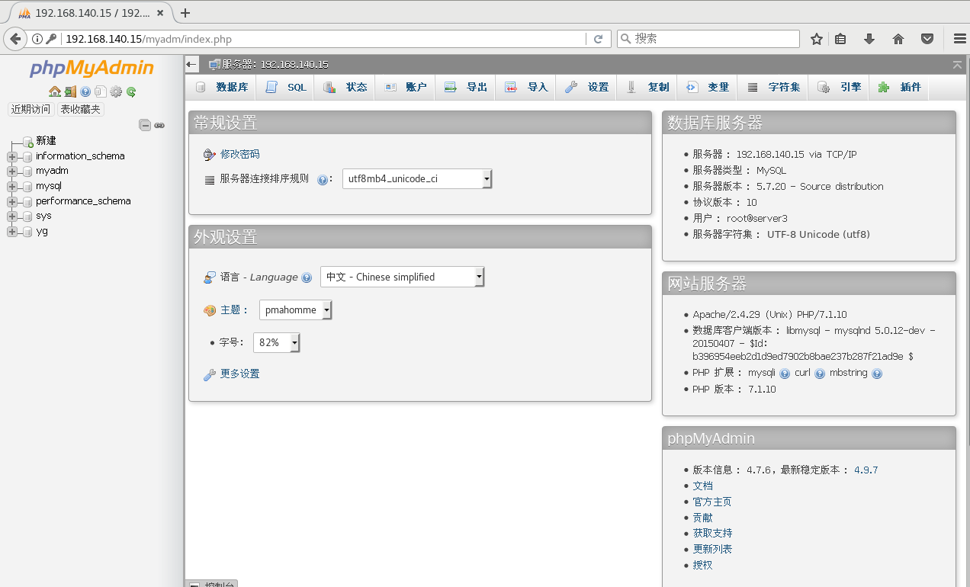The image size is (970, 587).
Task: Click the 近期访问 recent tables button
Action: [31, 109]
